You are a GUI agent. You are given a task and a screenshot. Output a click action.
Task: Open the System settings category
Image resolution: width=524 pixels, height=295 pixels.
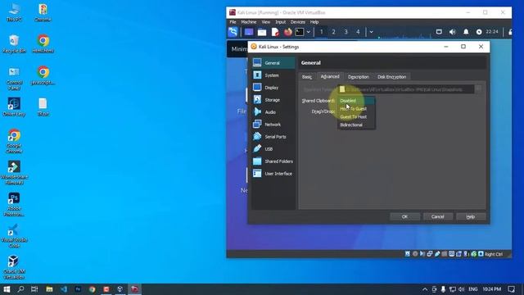pyautogui.click(x=273, y=75)
